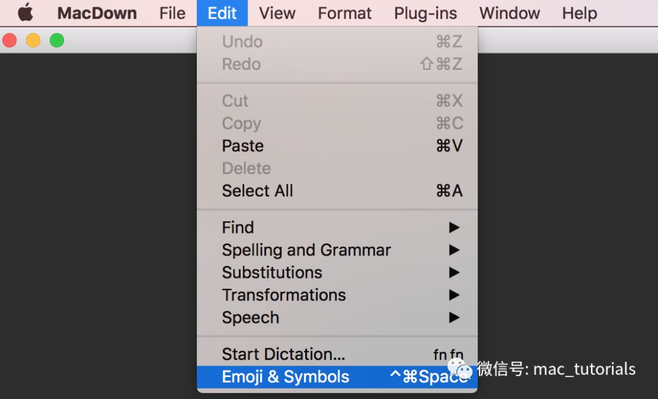Open the Help menu
The image size is (658, 399).
point(579,13)
